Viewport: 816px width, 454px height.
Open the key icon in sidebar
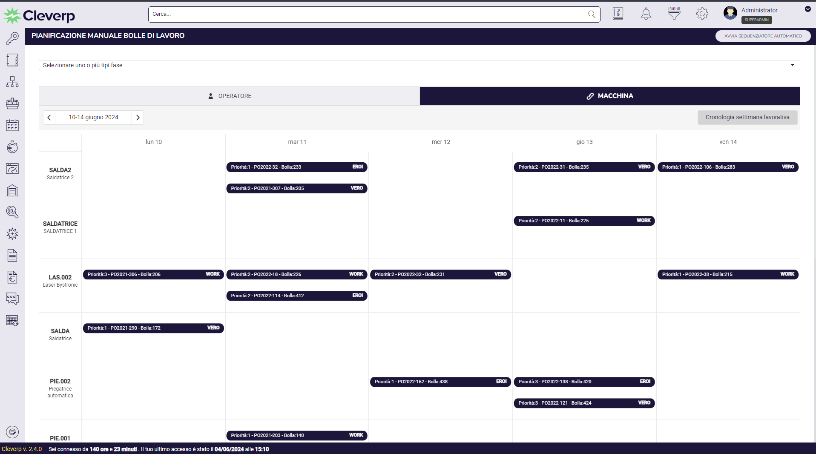coord(12,38)
